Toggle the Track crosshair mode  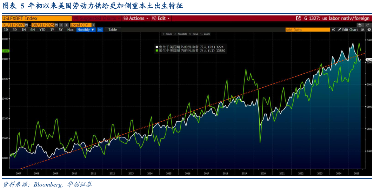(167, 34)
